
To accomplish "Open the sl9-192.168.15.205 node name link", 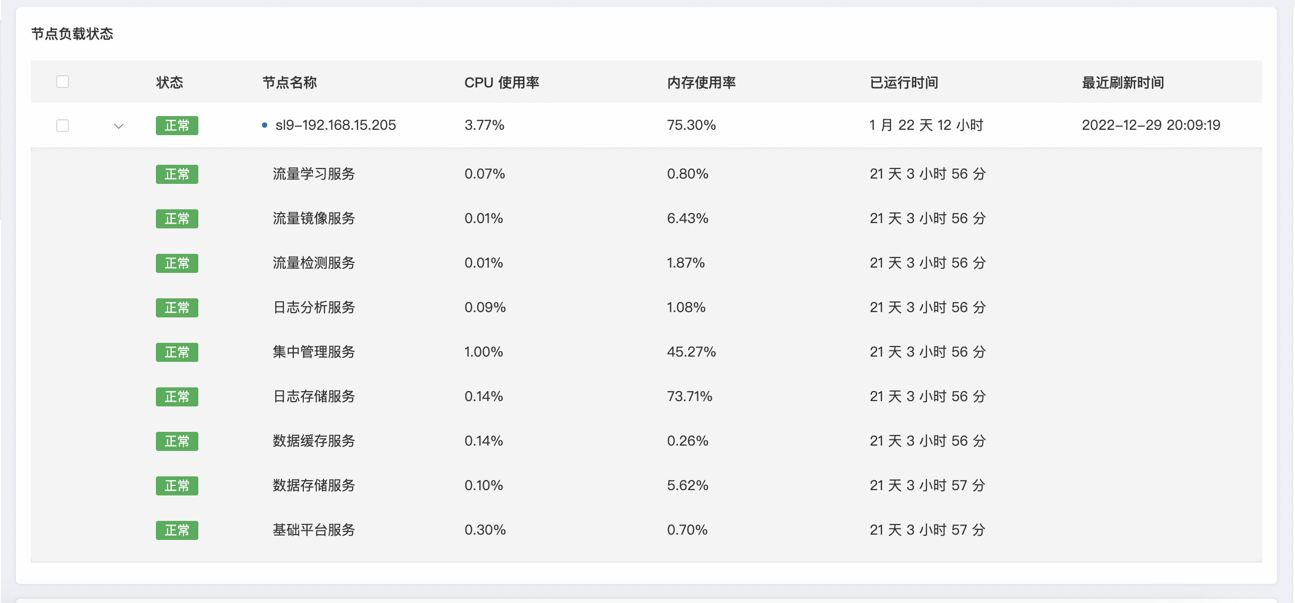I will (x=335, y=125).
